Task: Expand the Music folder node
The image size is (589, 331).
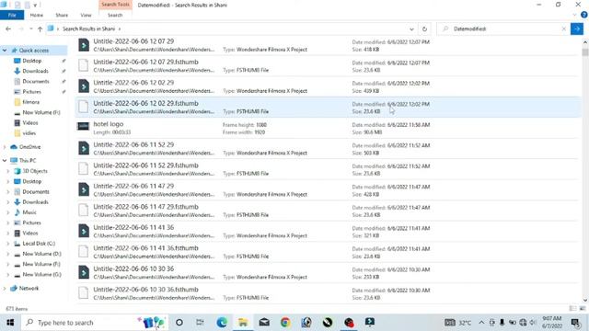Action: [x=8, y=212]
